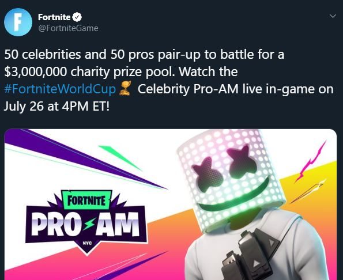The width and height of the screenshot is (343, 280).
Task: Click the trophy emoji after the hashtag
Action: tap(125, 89)
